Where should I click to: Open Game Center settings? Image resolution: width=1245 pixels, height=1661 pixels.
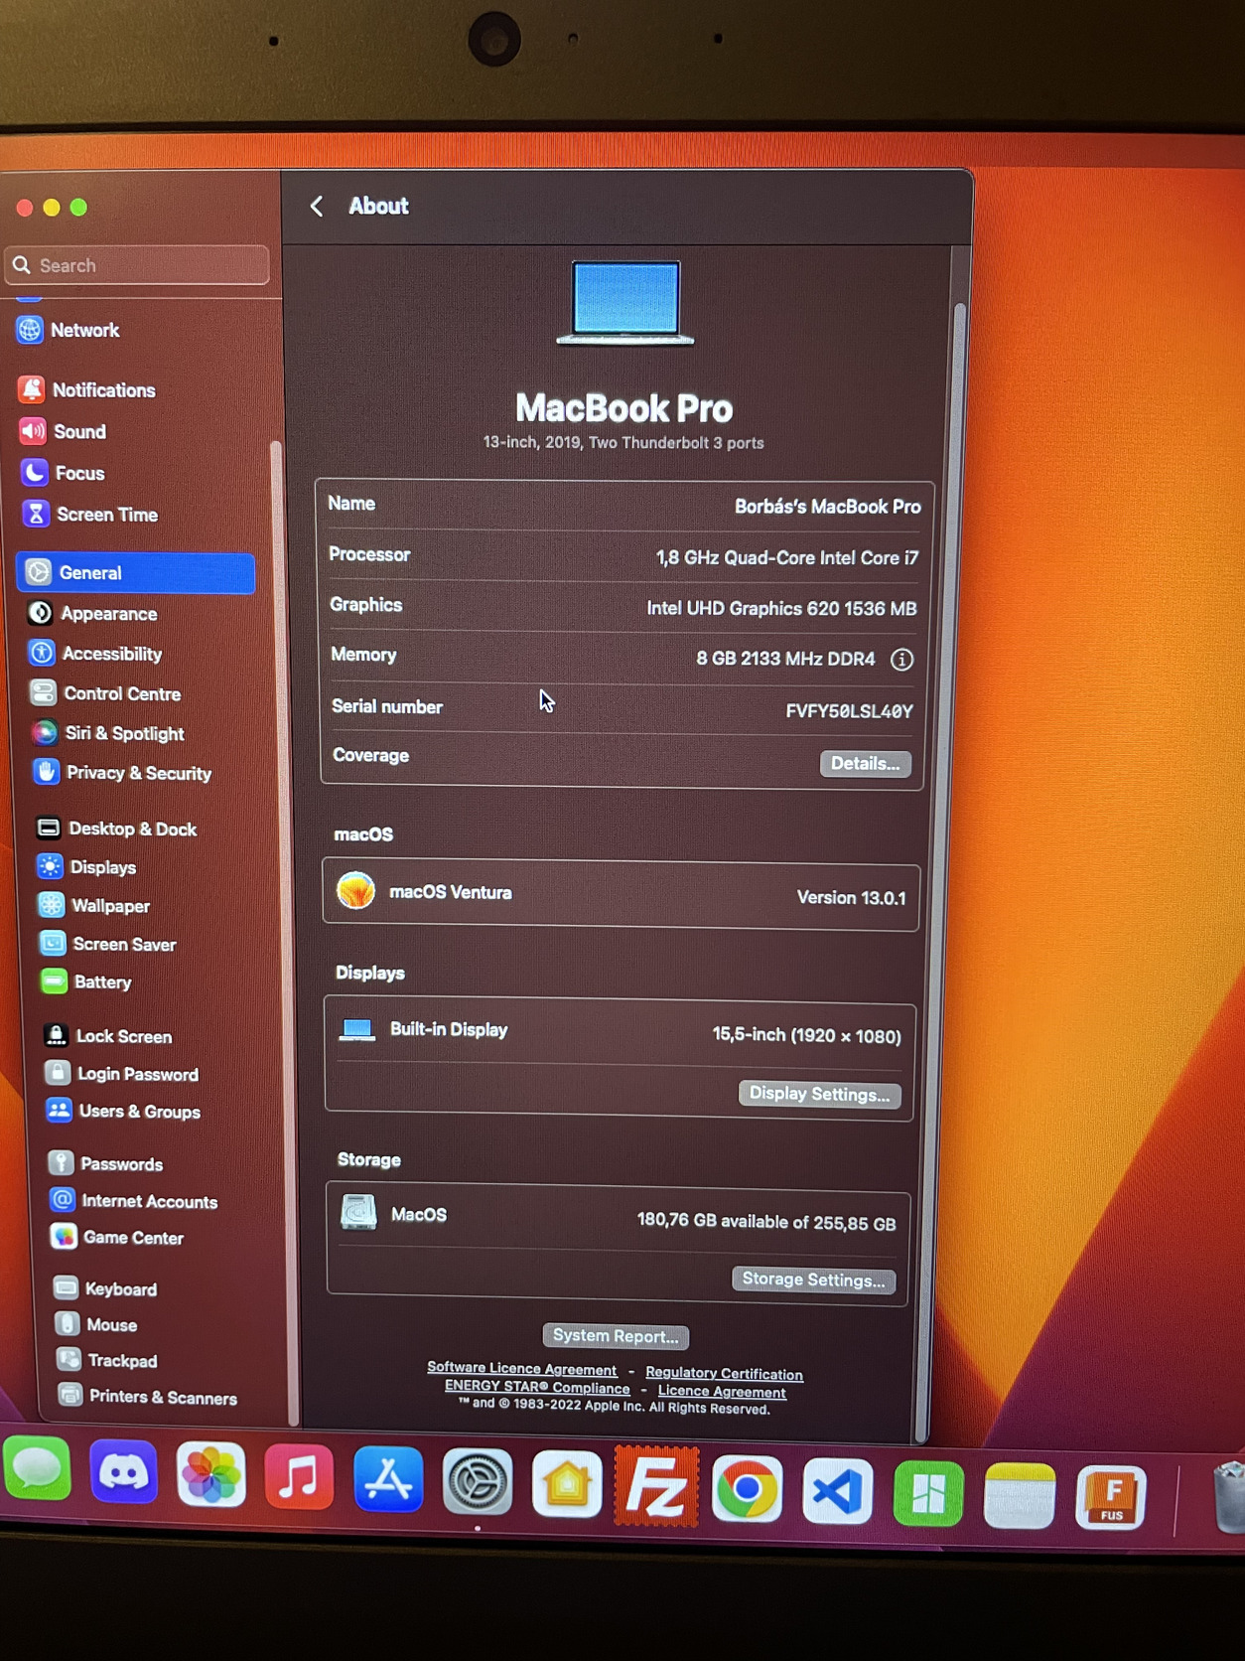(119, 1237)
